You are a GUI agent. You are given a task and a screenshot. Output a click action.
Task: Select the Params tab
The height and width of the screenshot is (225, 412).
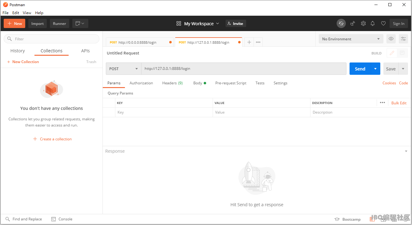(x=114, y=83)
